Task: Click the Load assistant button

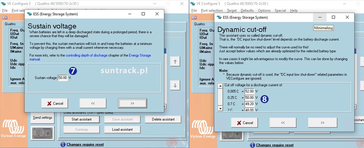Action: (122, 129)
